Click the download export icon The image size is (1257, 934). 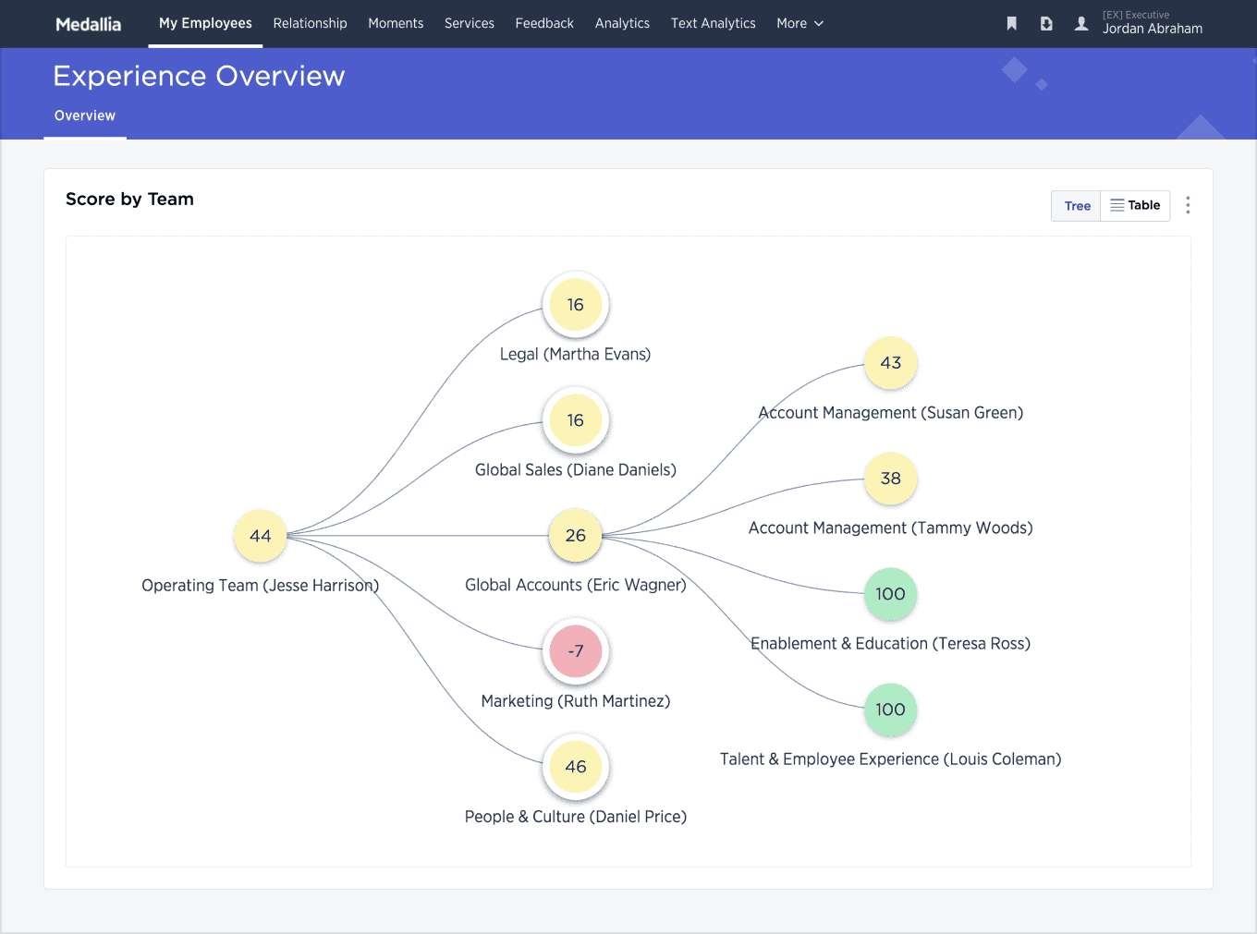(x=1046, y=23)
